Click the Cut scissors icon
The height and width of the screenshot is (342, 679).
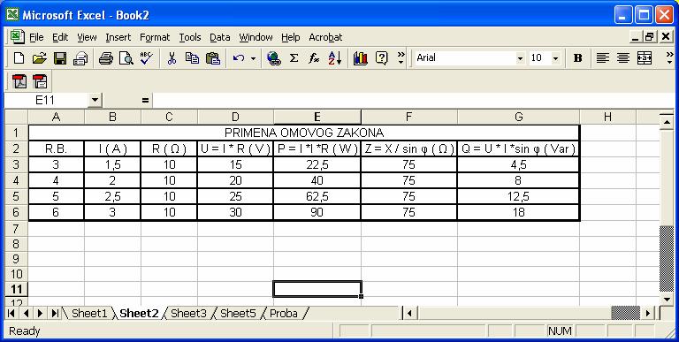pyautogui.click(x=172, y=58)
